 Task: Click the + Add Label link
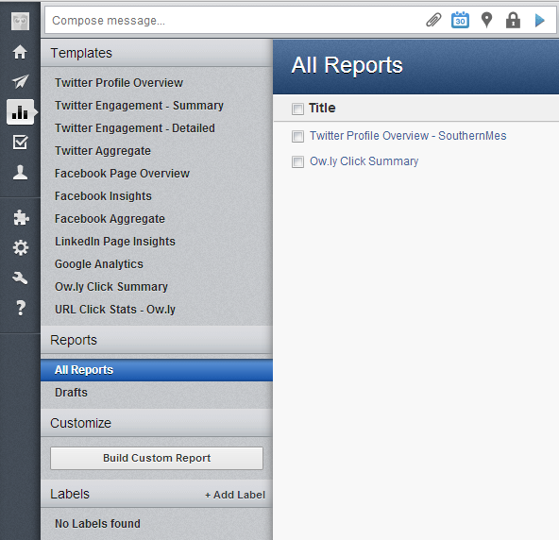(235, 495)
